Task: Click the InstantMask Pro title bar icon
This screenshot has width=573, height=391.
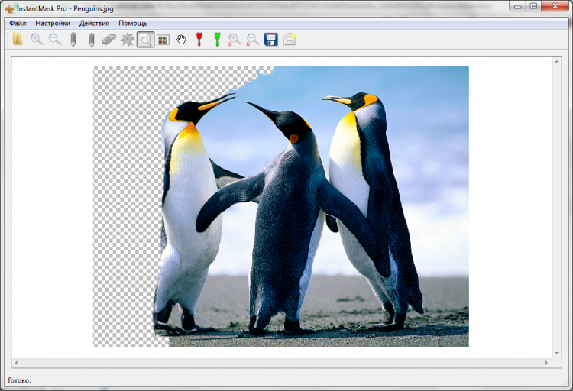Action: point(9,8)
